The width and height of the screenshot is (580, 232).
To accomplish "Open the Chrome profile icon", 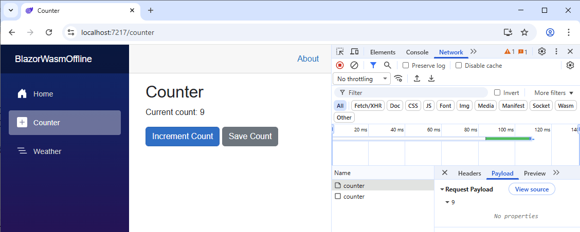I will [x=550, y=32].
